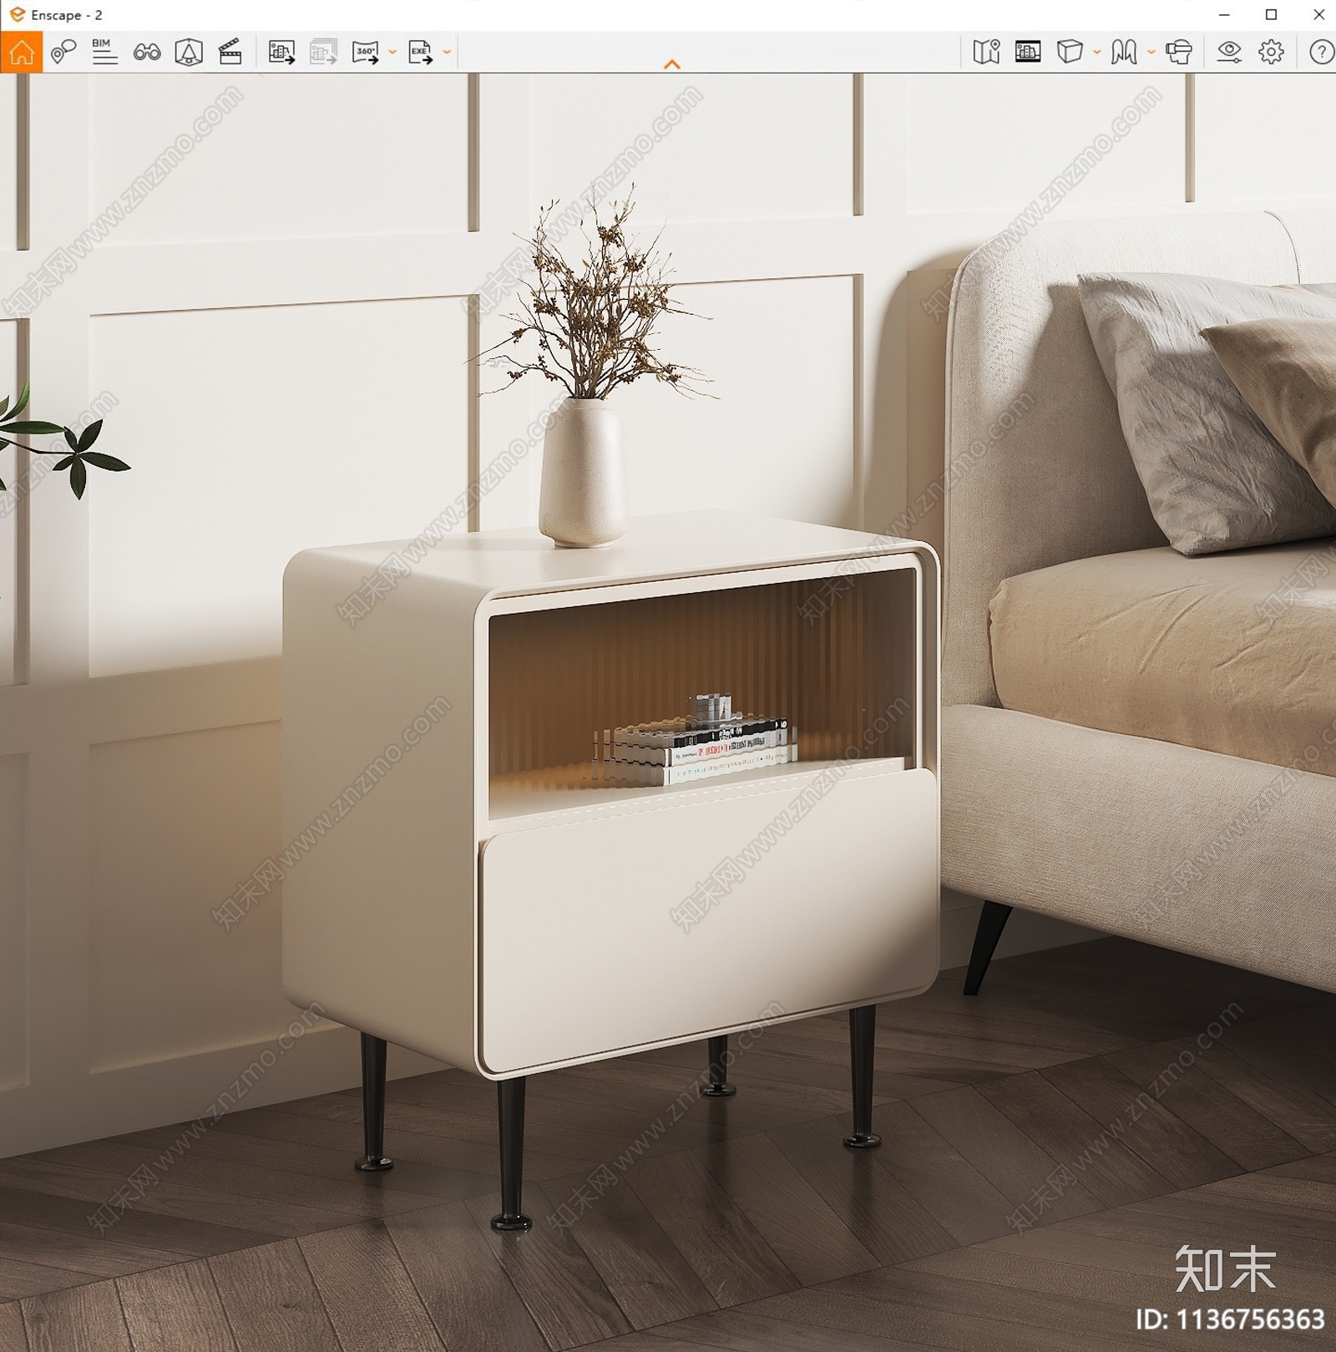Maximize the Enscape window
The width and height of the screenshot is (1336, 1352).
click(x=1271, y=15)
